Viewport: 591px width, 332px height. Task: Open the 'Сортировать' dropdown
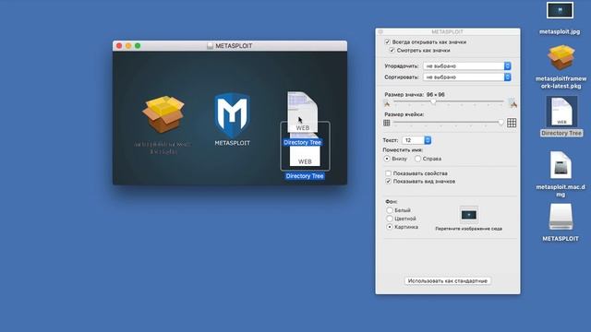[x=467, y=77]
